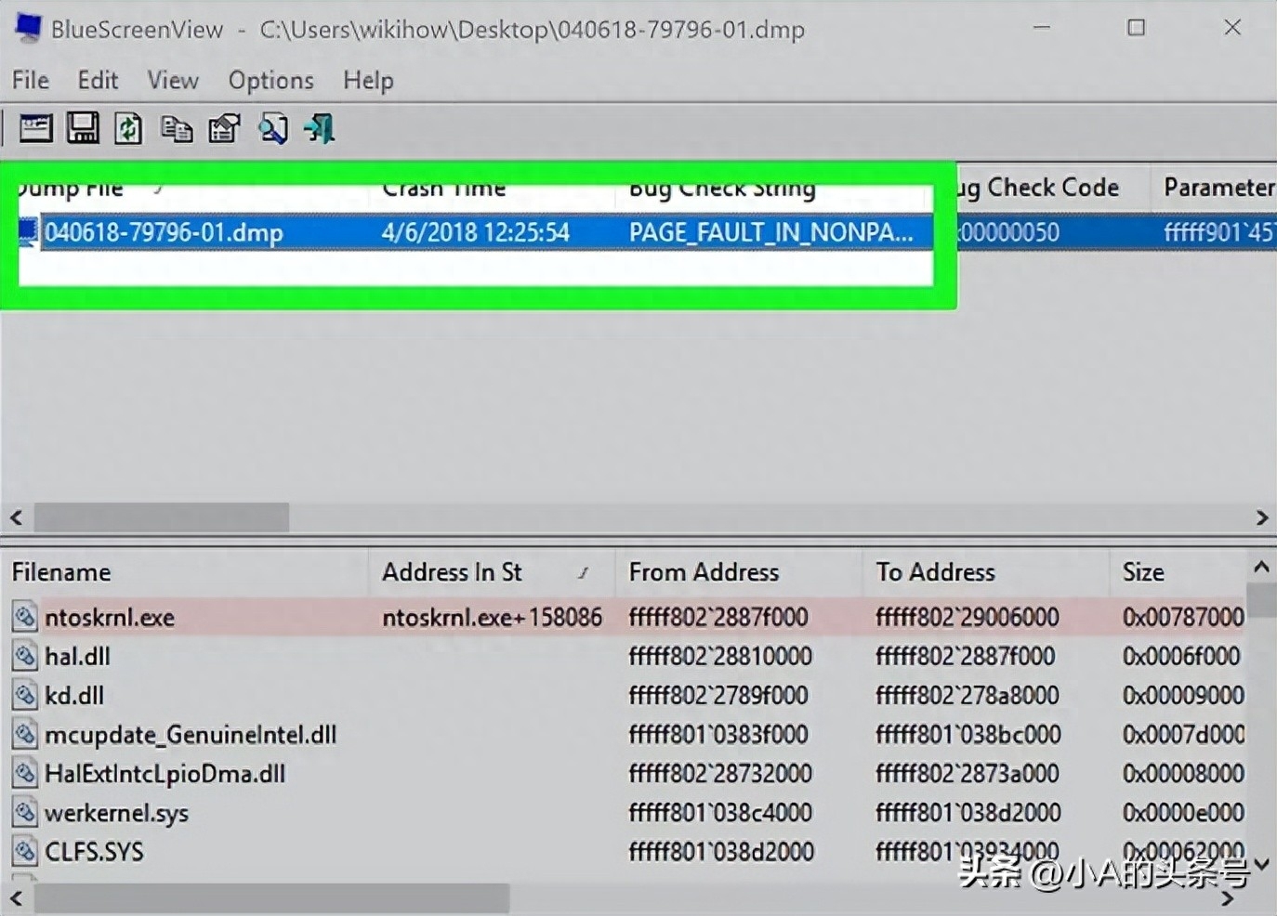Click the 00000050 bug check code cell
1277x916 pixels.
[1009, 232]
